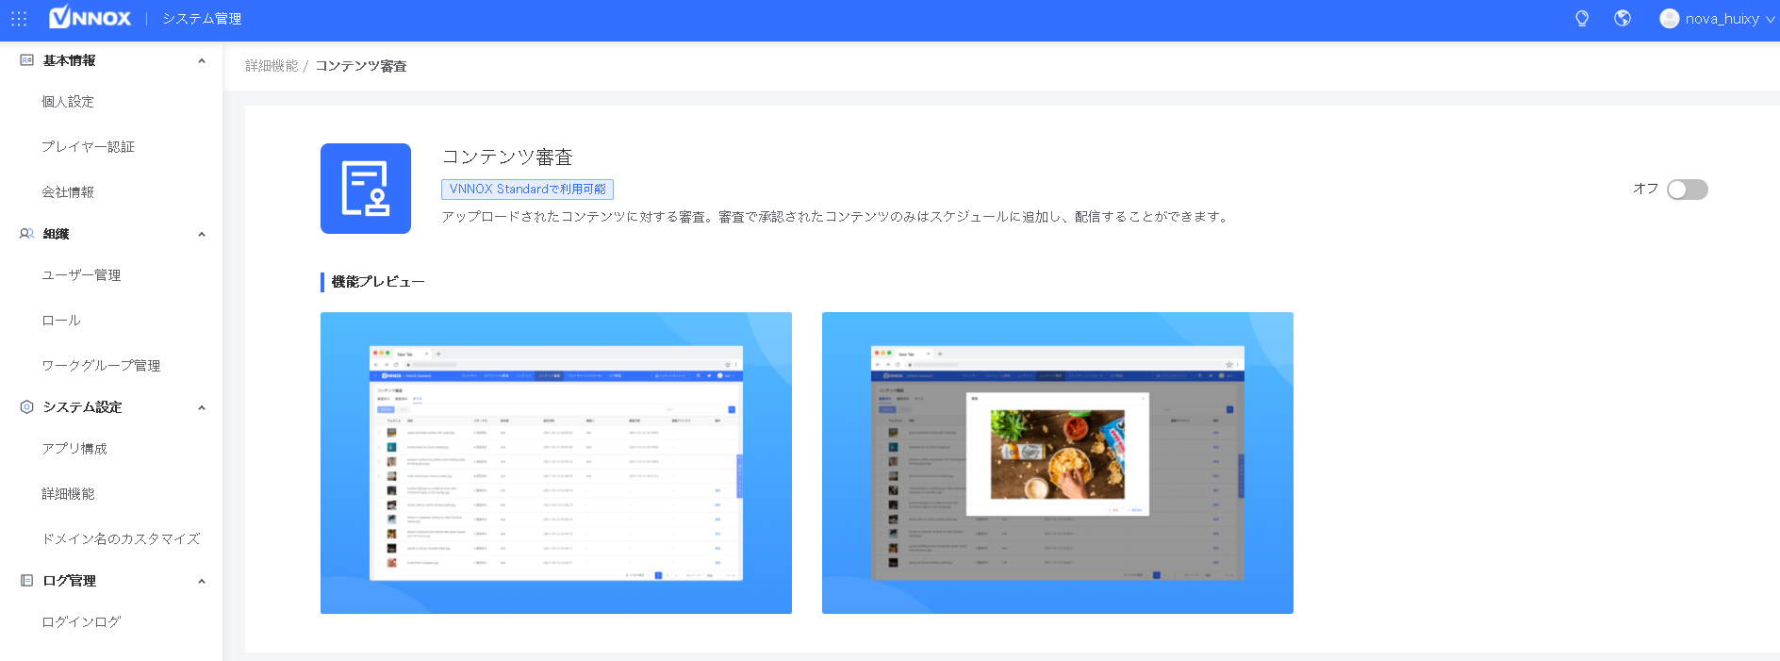Open the first preview thumbnail with list
This screenshot has height=661, width=1780.
coord(556,463)
